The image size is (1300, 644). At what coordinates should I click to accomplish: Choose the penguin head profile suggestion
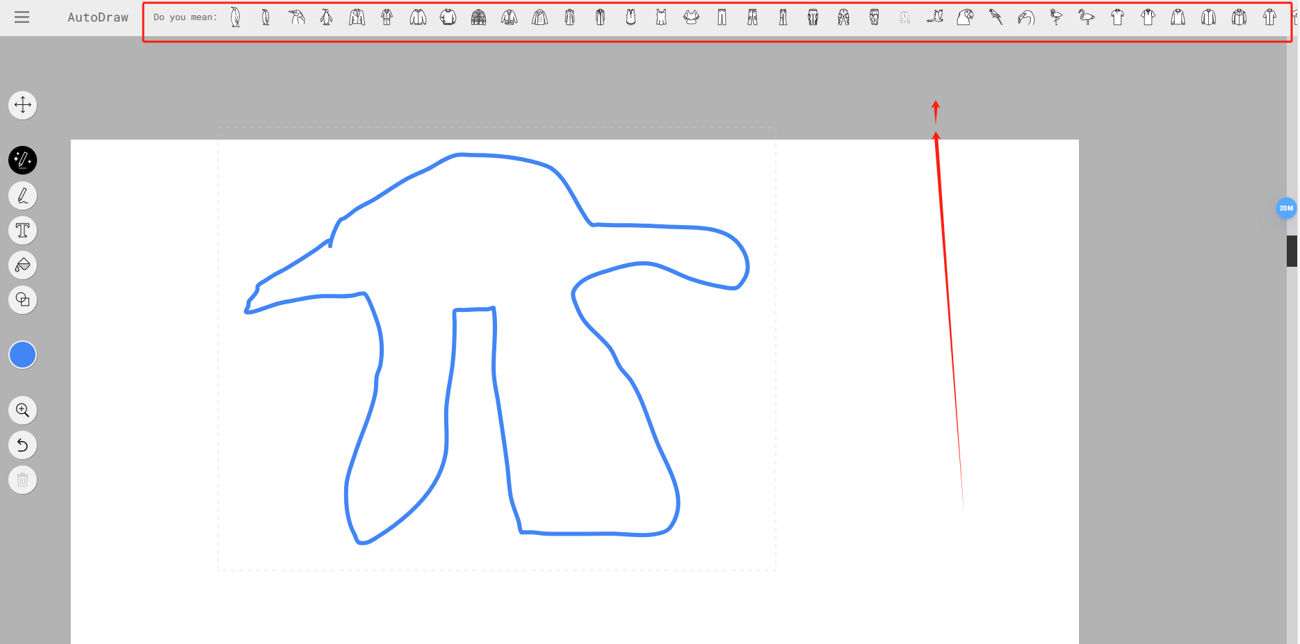297,17
